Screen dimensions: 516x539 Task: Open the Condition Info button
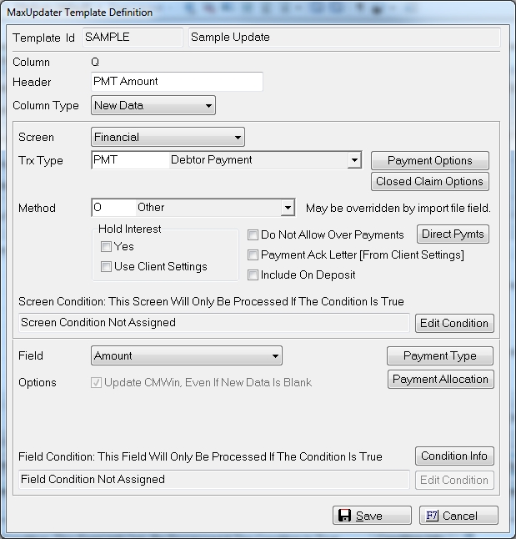(x=453, y=456)
